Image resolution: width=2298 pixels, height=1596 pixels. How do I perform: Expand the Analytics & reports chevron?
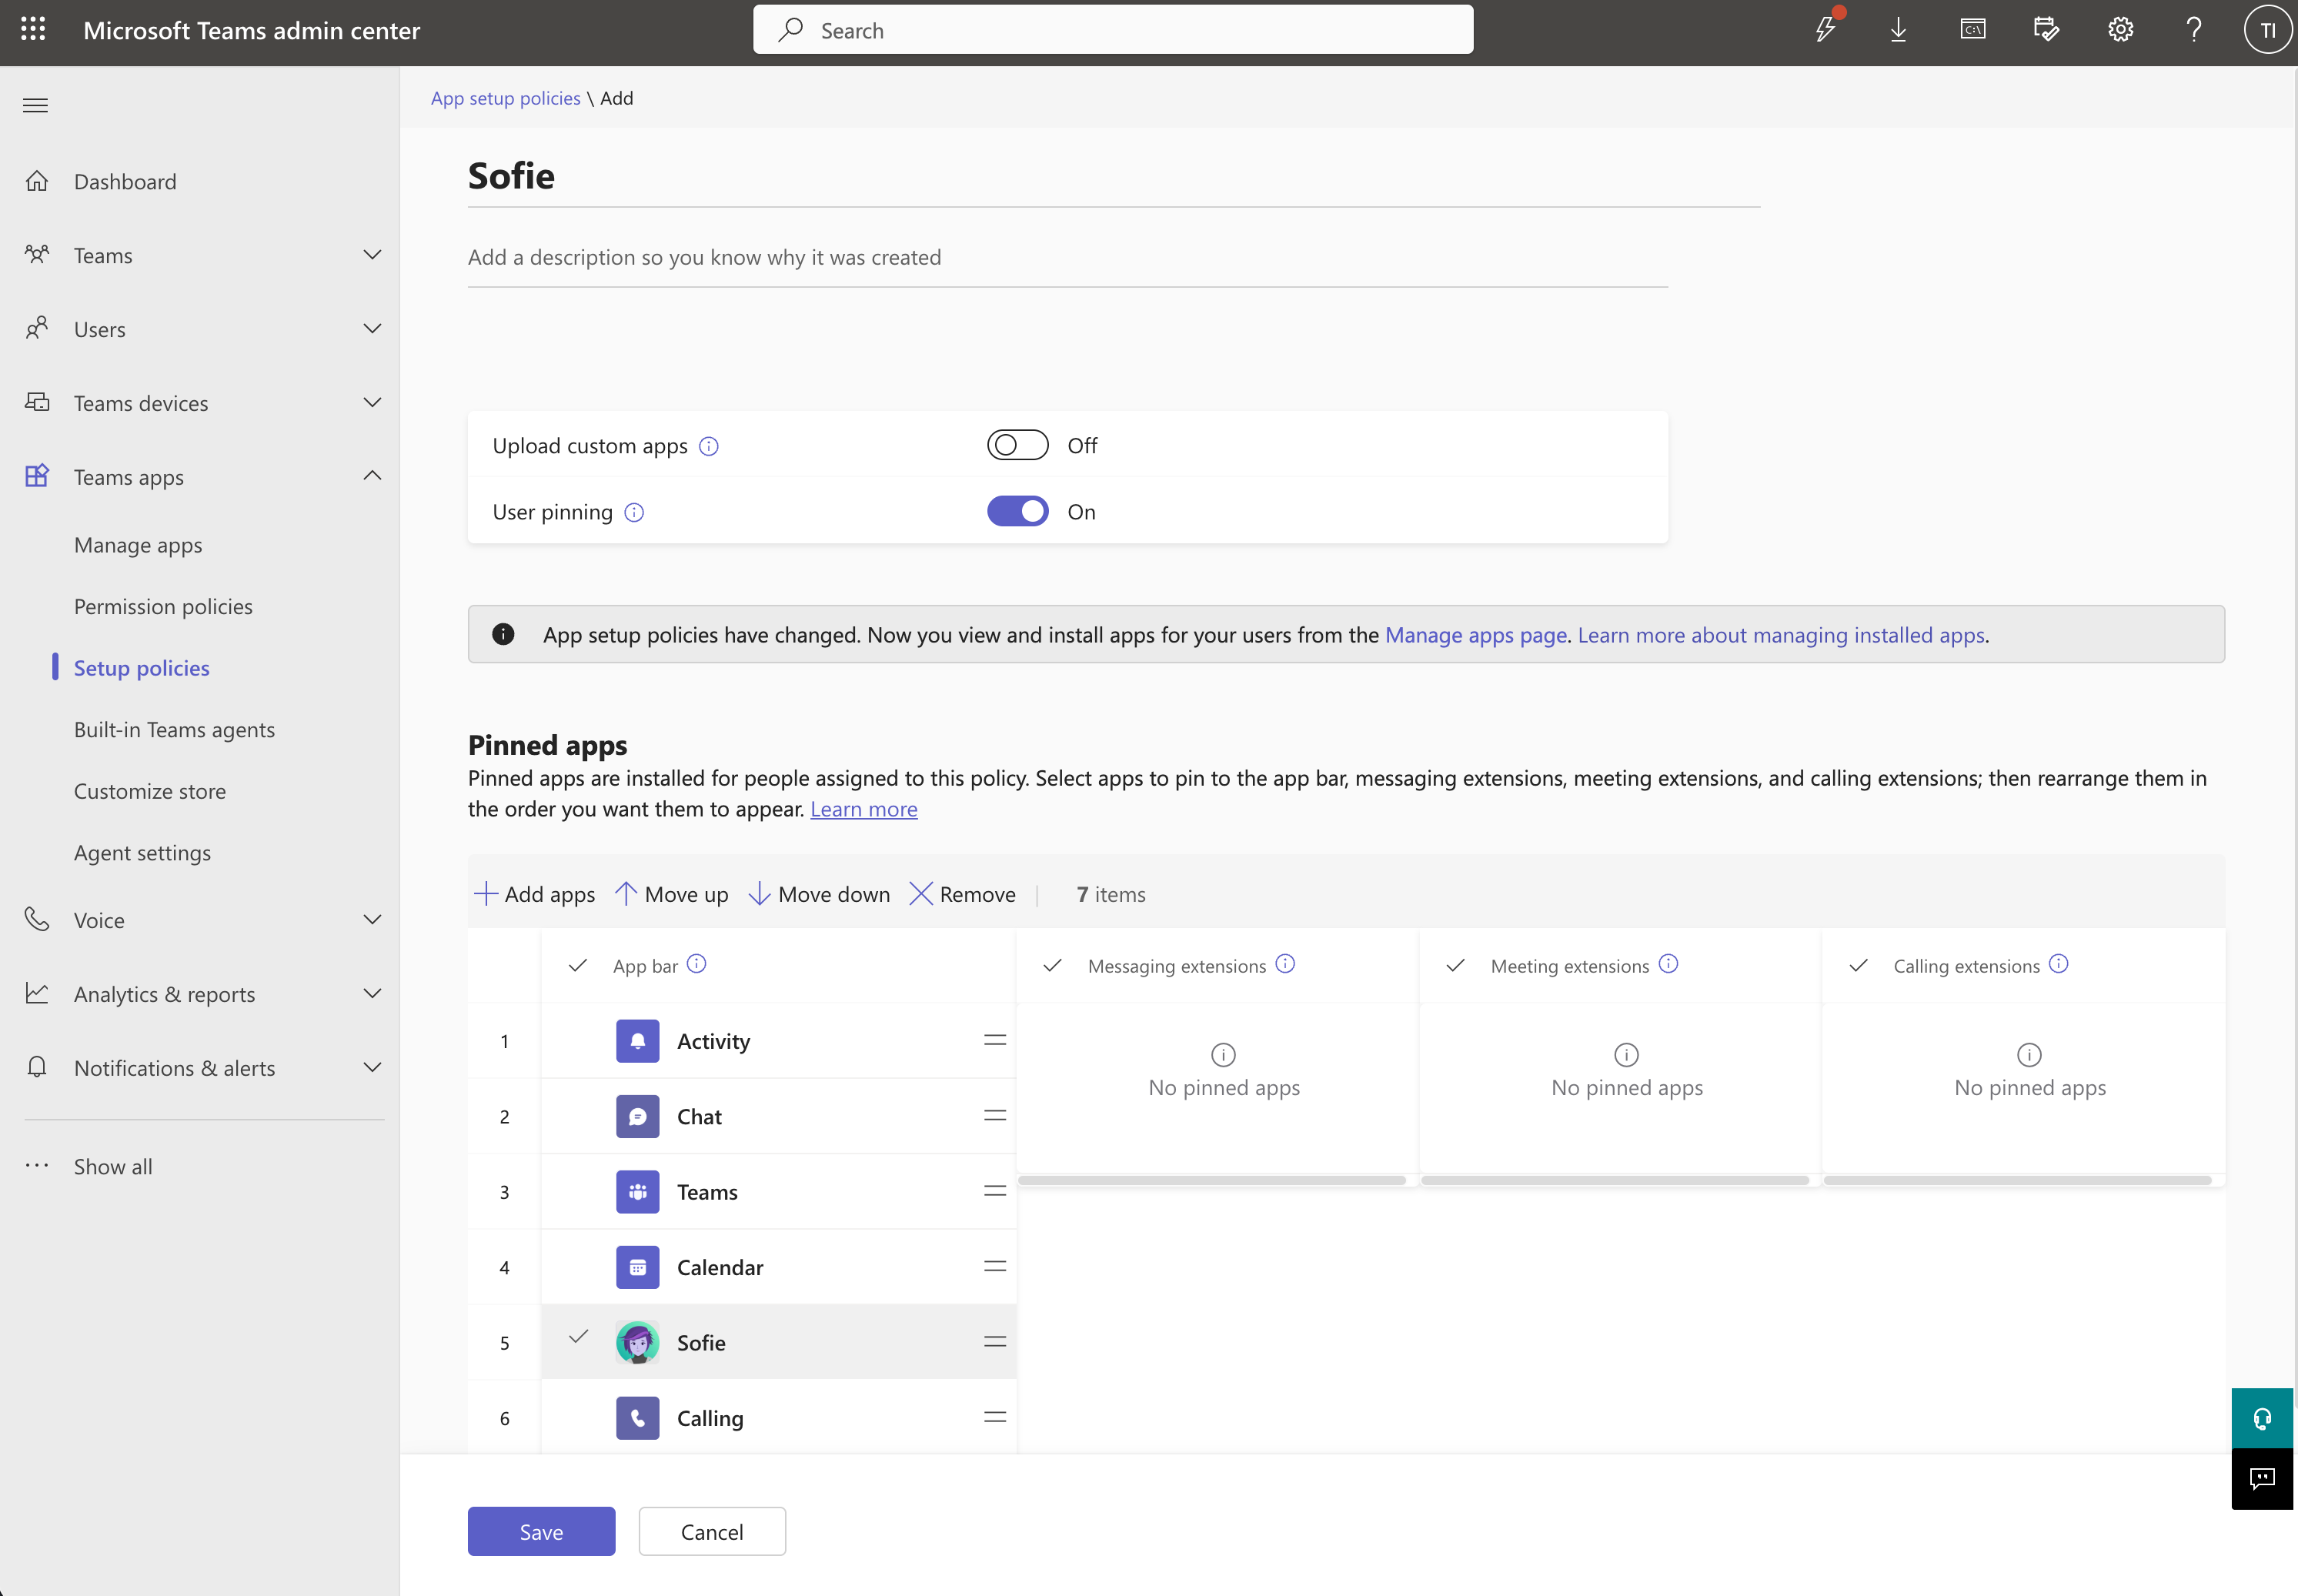(372, 994)
